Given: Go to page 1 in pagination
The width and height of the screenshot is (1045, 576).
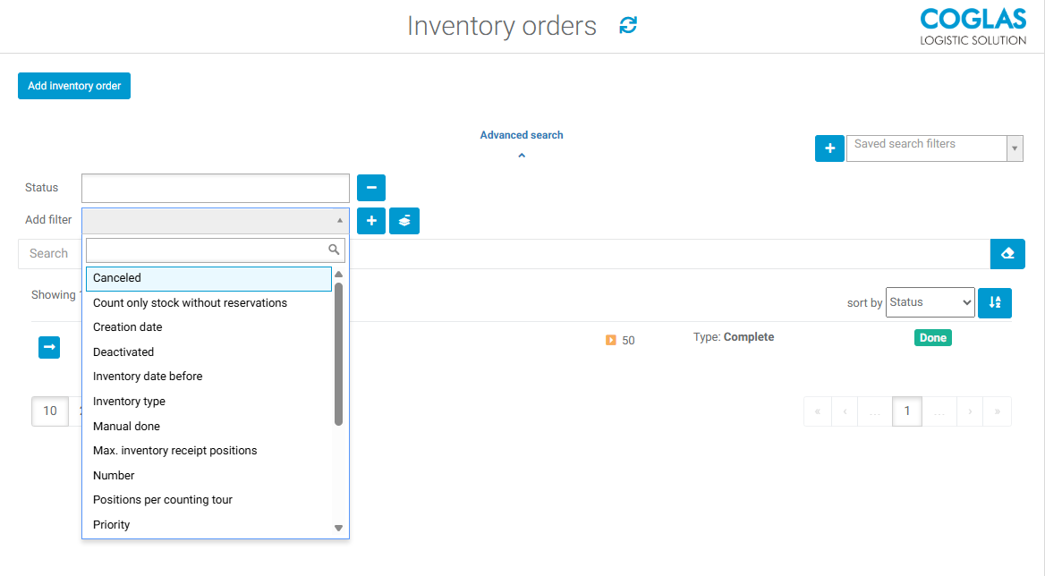Looking at the screenshot, I should (907, 411).
